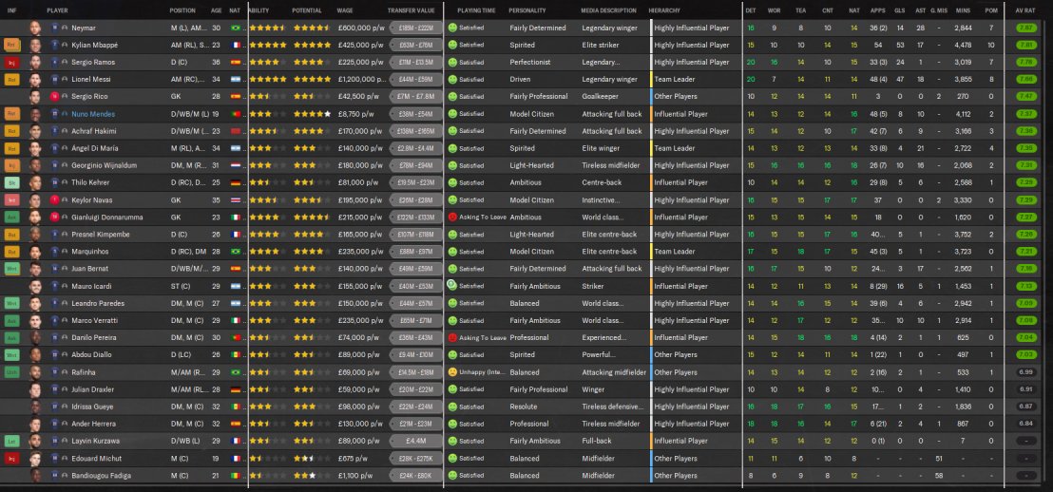This screenshot has height=492, width=1053.
Task: Sort by the PERSONALITY column header
Action: [527, 10]
